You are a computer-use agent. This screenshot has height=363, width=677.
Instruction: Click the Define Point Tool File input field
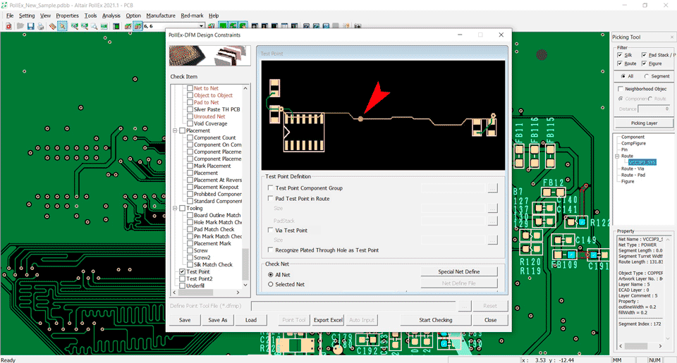point(353,306)
